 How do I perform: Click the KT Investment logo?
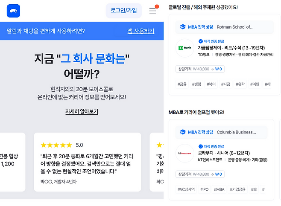click(184, 153)
